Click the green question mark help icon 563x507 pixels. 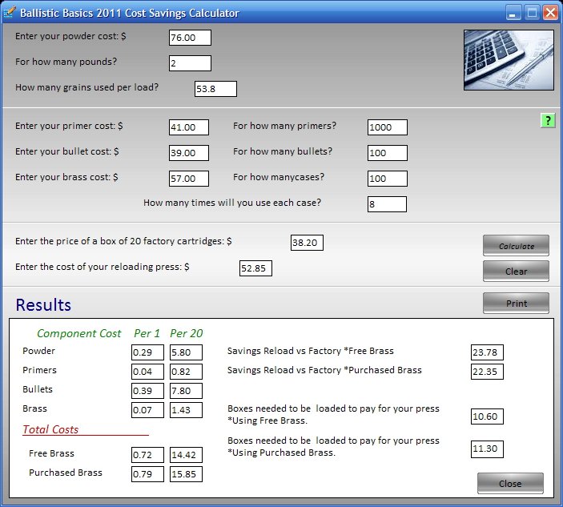(548, 121)
